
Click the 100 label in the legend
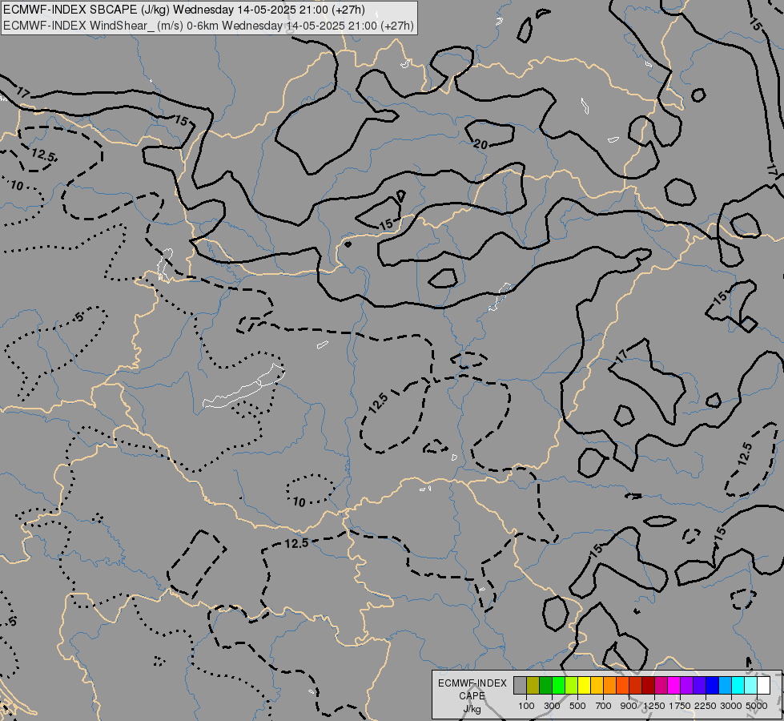(526, 706)
